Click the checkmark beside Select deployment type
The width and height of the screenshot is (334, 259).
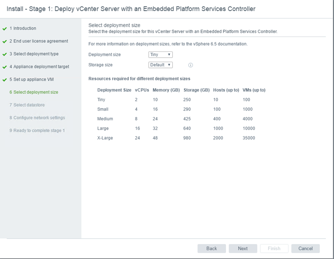pyautogui.click(x=5, y=54)
